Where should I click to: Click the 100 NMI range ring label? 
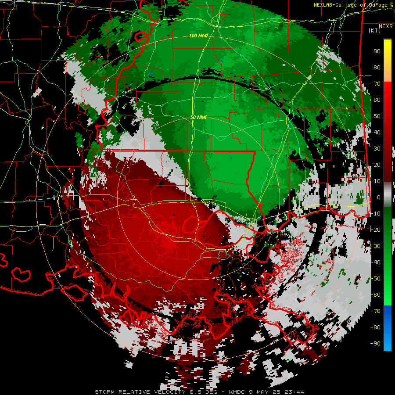(198, 36)
